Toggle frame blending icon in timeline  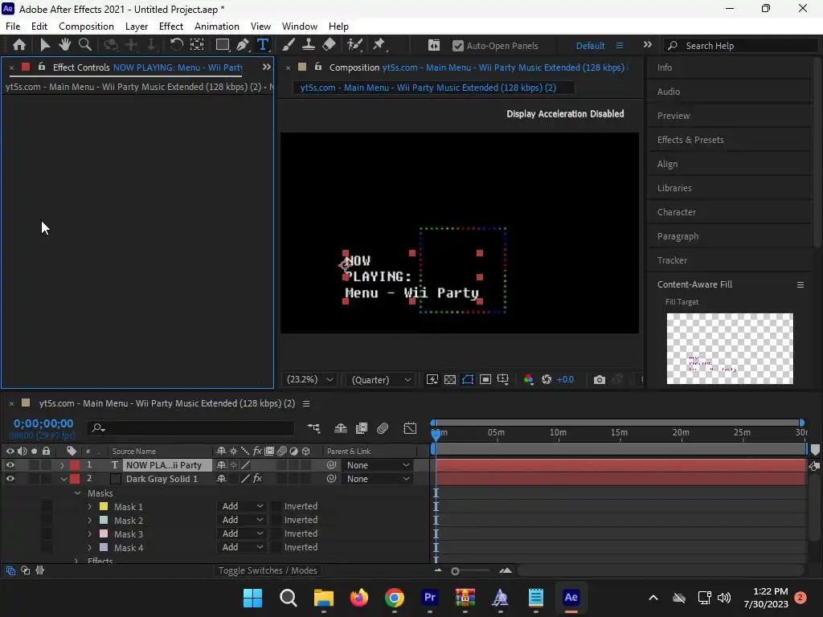[x=362, y=428]
